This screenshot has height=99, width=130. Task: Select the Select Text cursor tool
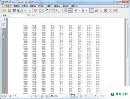[x=101, y=10]
